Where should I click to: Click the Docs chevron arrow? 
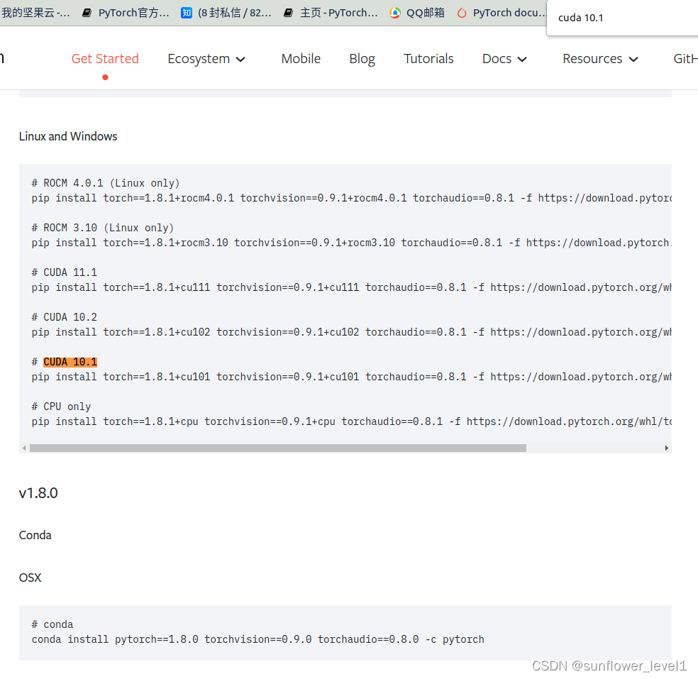[522, 59]
